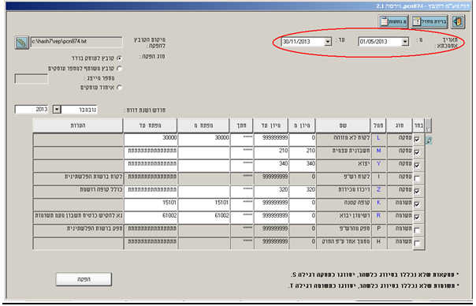Click the מפתח מ column header

203,125
